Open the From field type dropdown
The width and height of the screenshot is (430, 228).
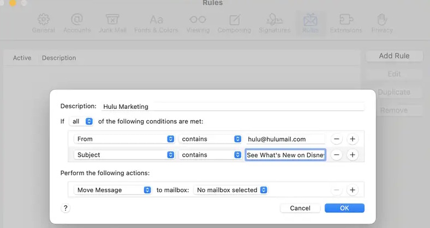(x=124, y=139)
